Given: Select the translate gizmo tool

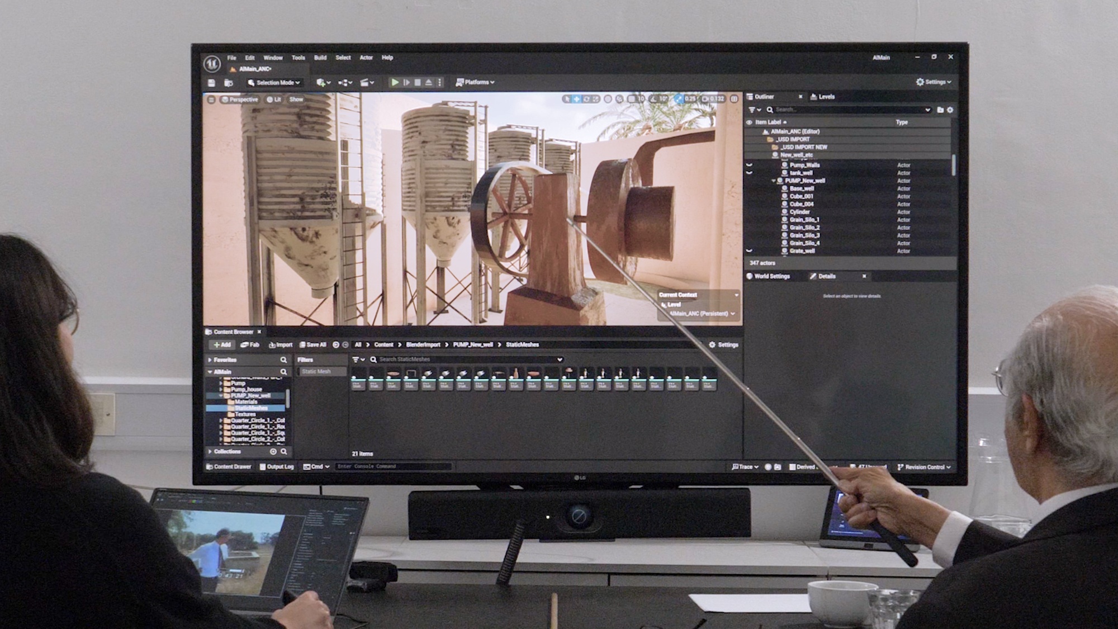Looking at the screenshot, I should tap(576, 99).
